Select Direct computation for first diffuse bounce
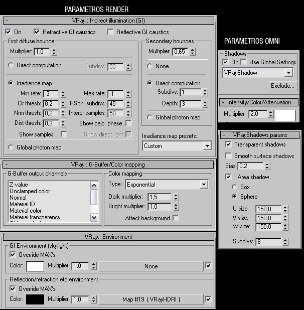The width and height of the screenshot is (304, 310). (11, 65)
